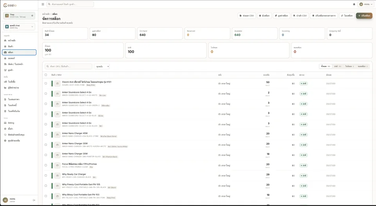Click the Cozio logo

(10, 5)
